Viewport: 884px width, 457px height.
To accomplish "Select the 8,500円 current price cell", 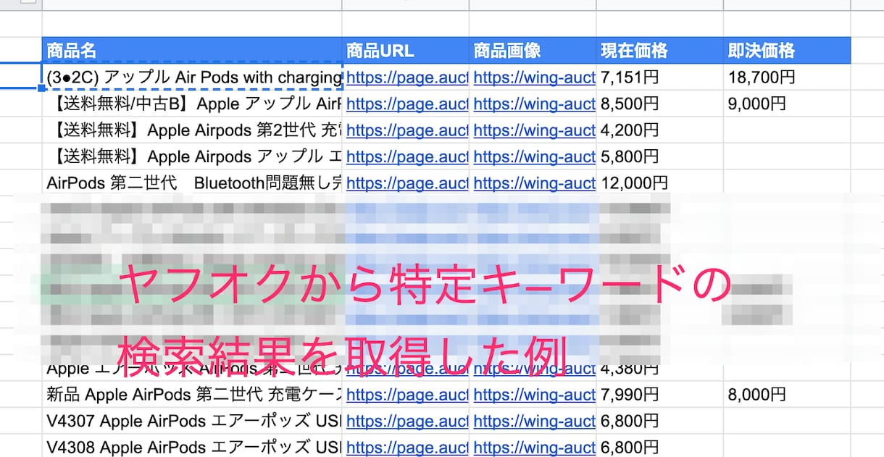I will tap(659, 104).
